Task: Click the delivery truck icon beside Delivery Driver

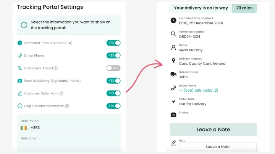Action: [173, 74]
